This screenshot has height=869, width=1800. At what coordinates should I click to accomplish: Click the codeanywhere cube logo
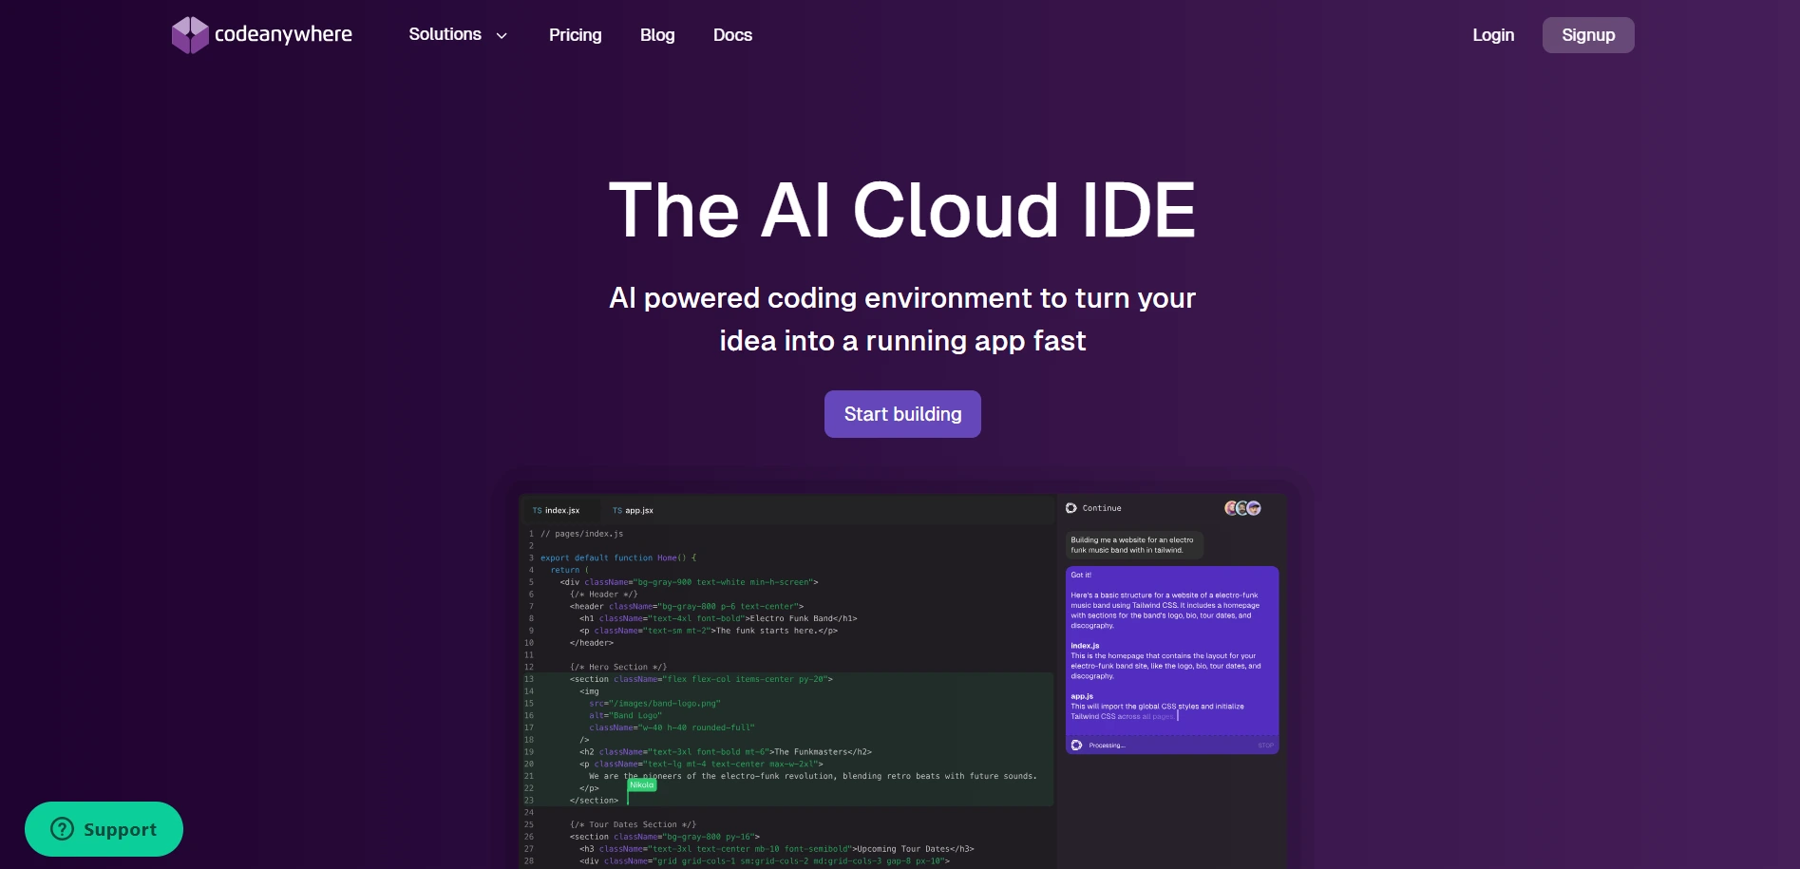(x=188, y=34)
